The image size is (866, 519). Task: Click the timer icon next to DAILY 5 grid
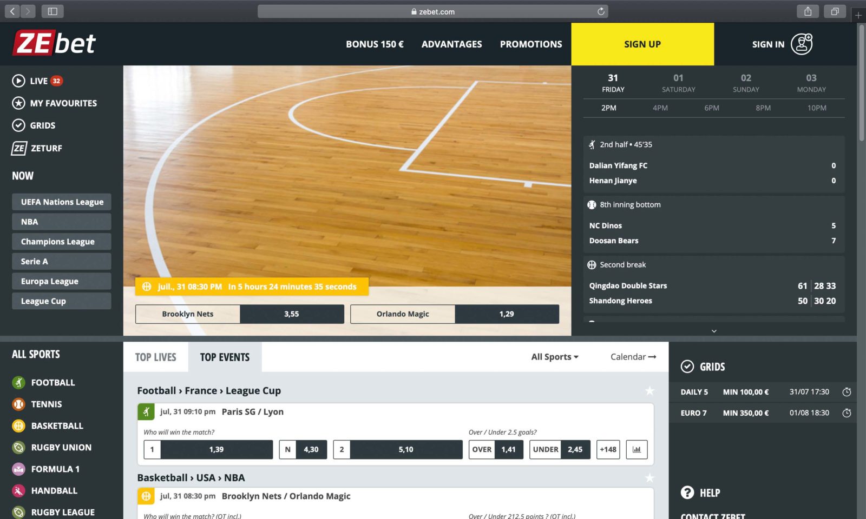847,392
